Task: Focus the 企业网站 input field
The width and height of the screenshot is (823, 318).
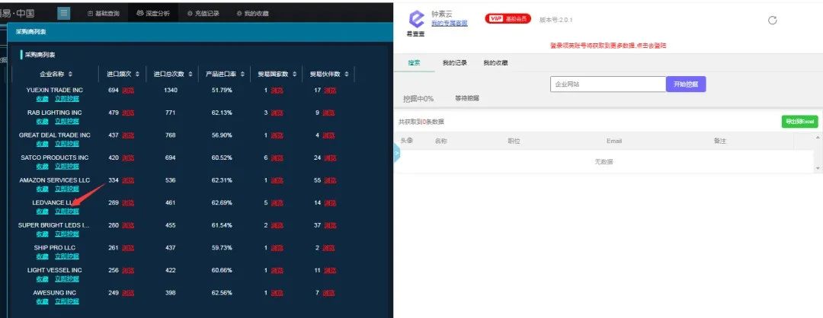Action: 608,84
